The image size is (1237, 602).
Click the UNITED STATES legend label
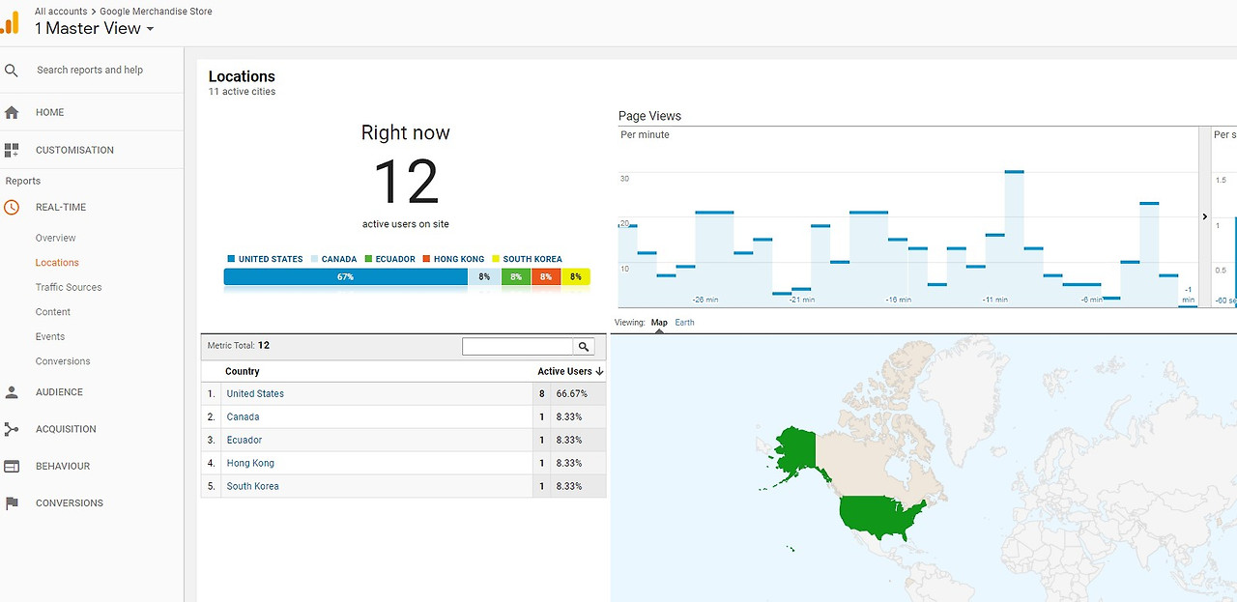(x=271, y=259)
